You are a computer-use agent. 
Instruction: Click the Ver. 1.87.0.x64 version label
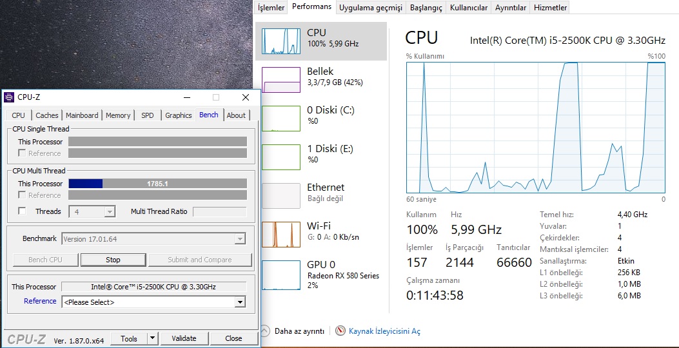tap(79, 341)
